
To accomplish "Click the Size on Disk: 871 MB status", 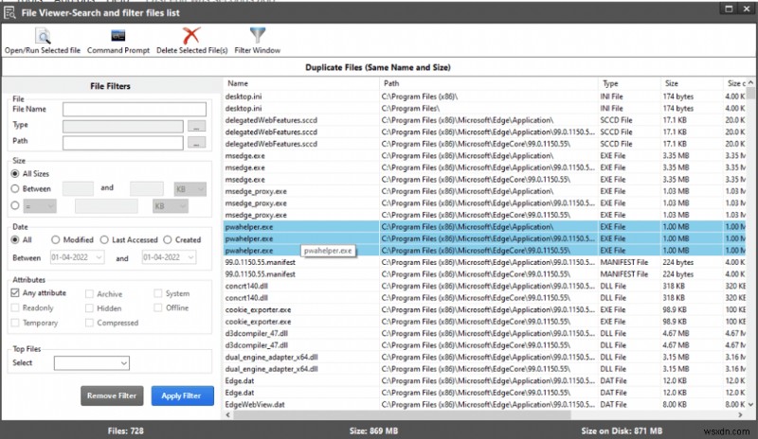I will (622, 430).
